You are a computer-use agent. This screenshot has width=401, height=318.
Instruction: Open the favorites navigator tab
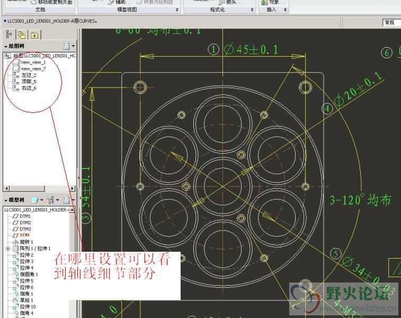34,35
